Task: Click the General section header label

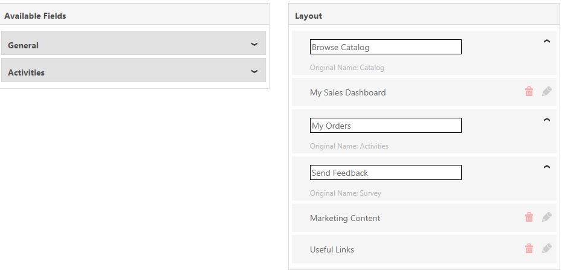Action: click(24, 45)
